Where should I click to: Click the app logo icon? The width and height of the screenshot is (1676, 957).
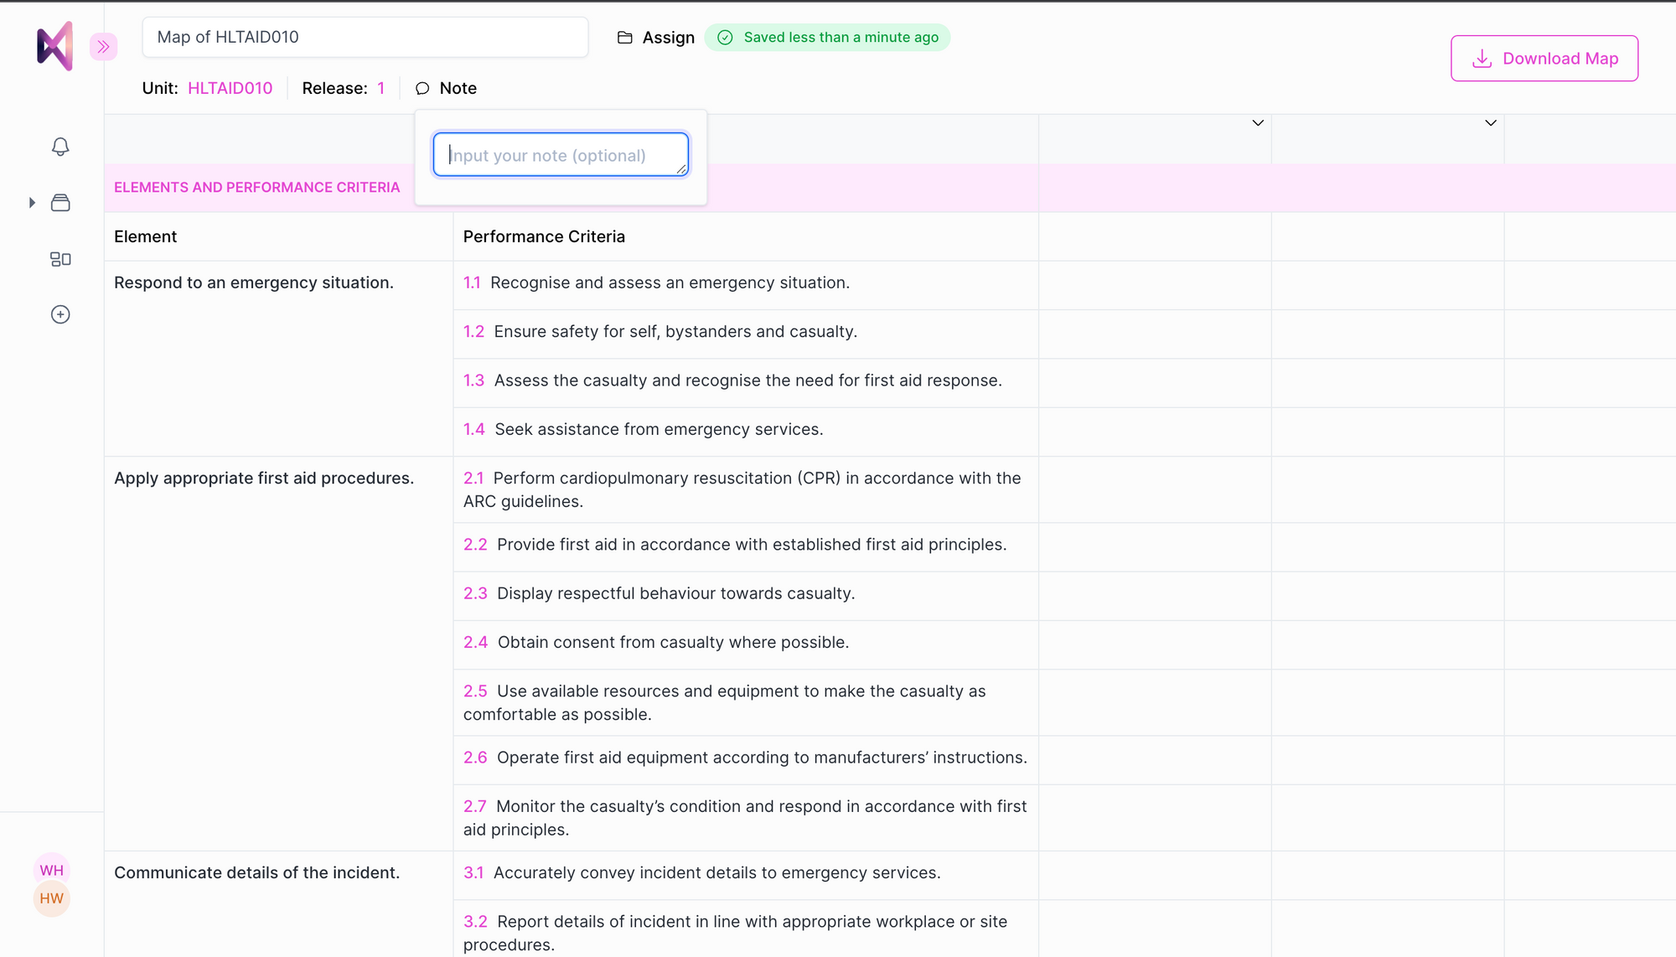[x=54, y=46]
